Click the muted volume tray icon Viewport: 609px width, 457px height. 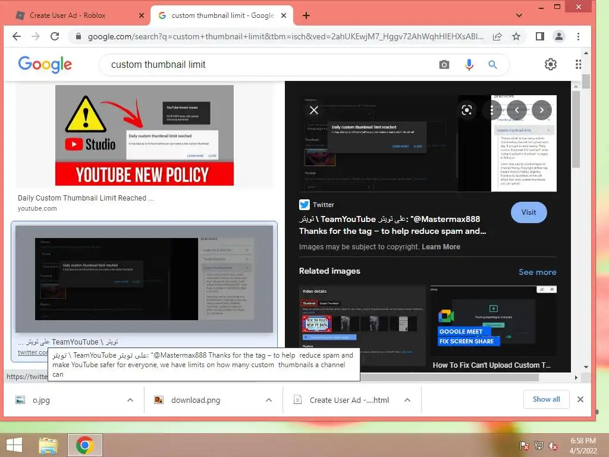click(553, 446)
